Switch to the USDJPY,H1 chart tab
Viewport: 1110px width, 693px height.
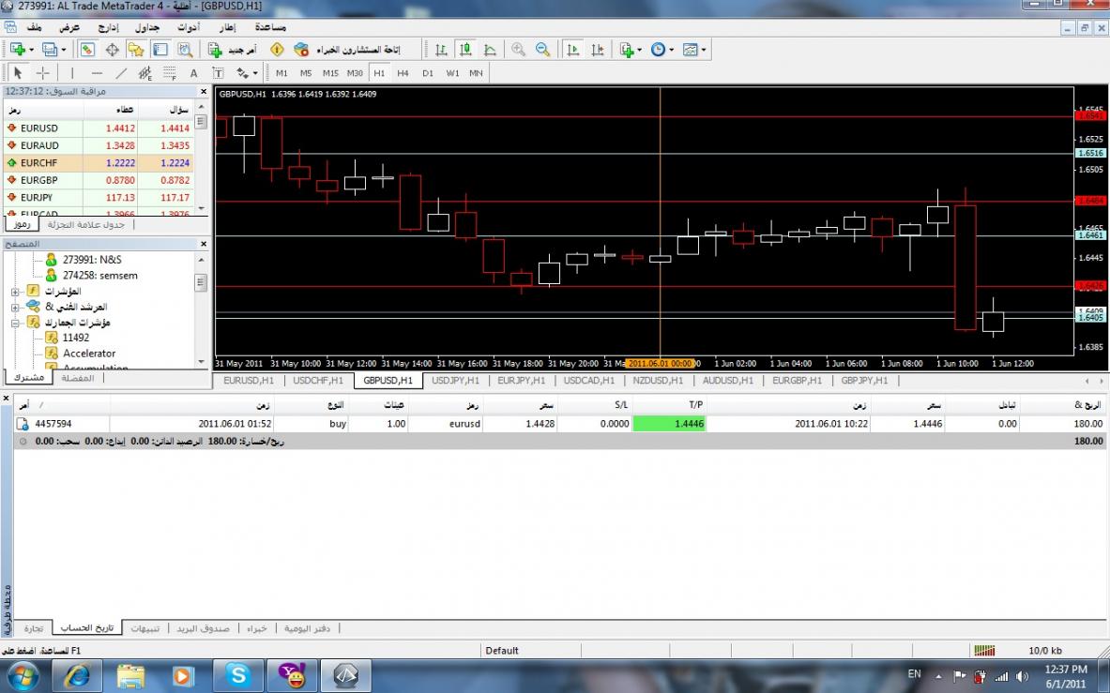coord(457,381)
